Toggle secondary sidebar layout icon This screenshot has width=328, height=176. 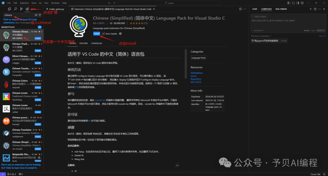(x=298, y=3)
